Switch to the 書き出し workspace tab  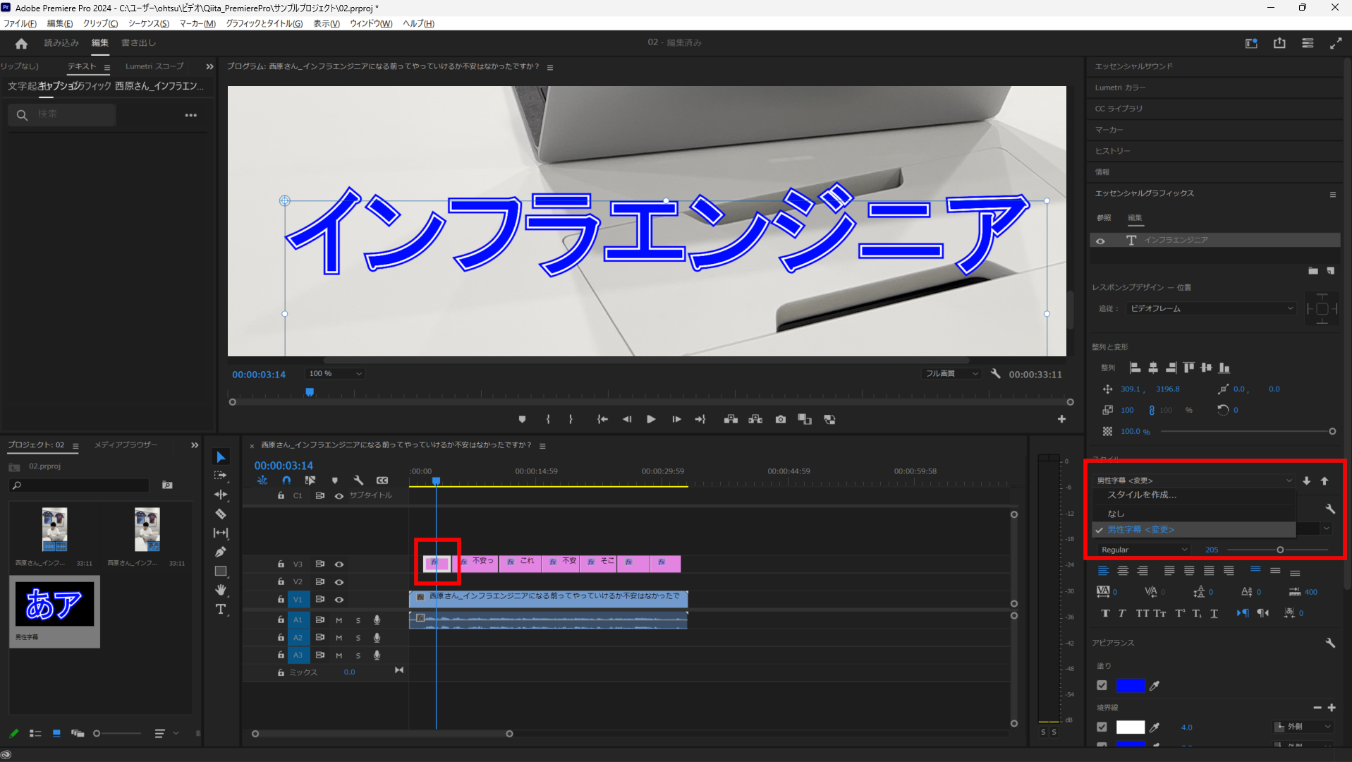(x=138, y=43)
